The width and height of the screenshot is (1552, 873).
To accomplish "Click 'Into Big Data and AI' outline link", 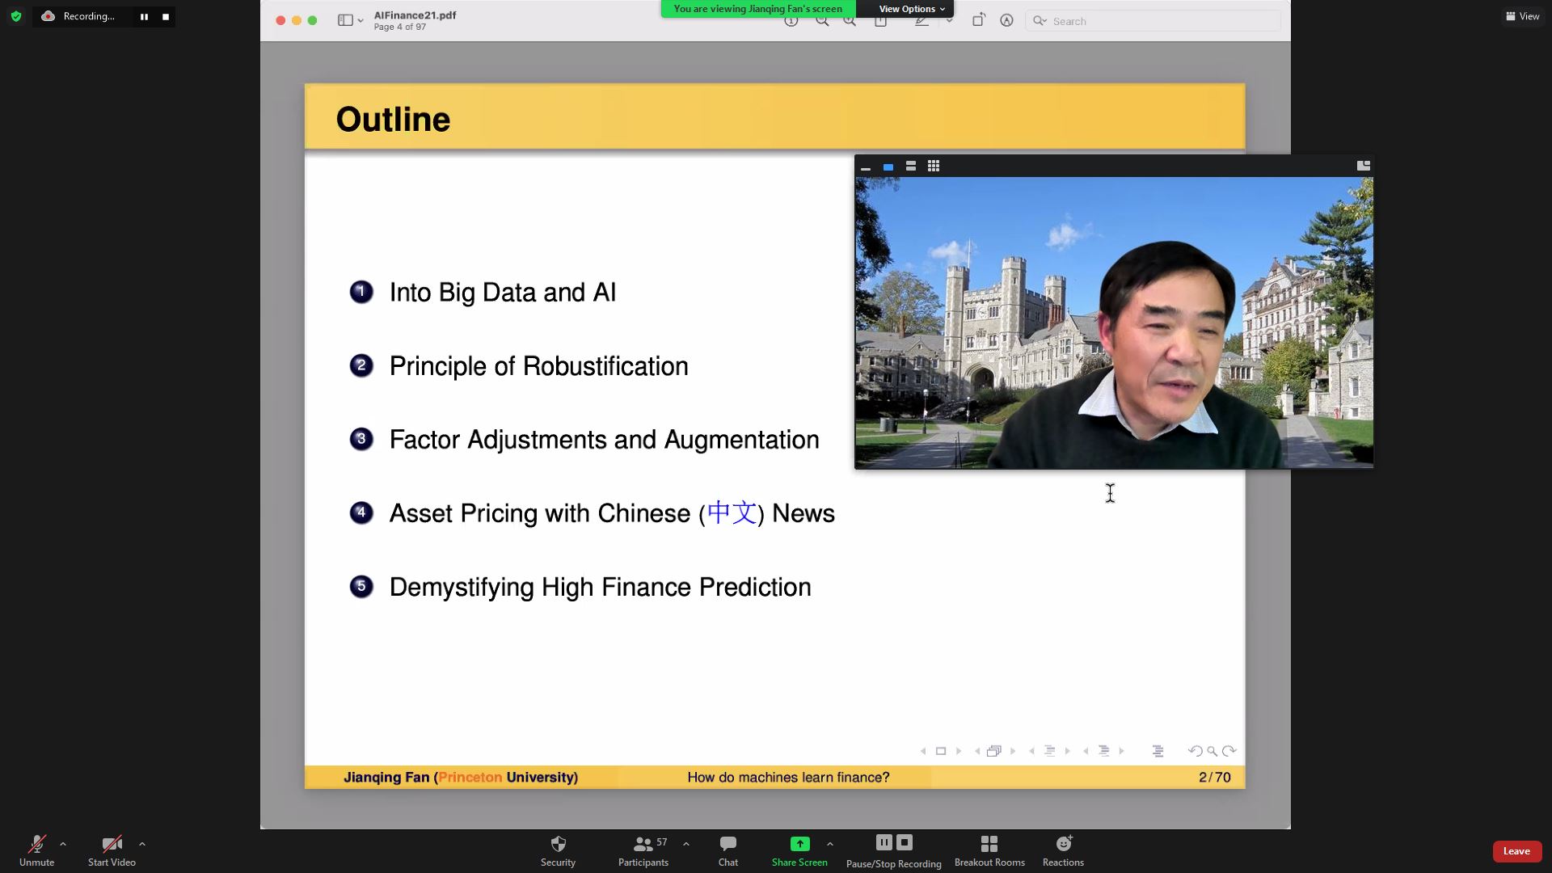I will point(502,293).
